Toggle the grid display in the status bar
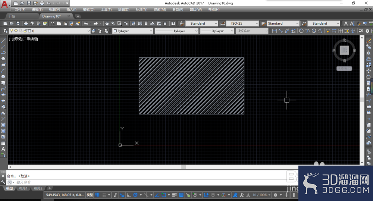373x201 pixels. tap(97, 195)
